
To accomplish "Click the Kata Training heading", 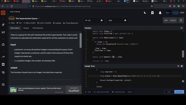I will click(x=15, y=12).
